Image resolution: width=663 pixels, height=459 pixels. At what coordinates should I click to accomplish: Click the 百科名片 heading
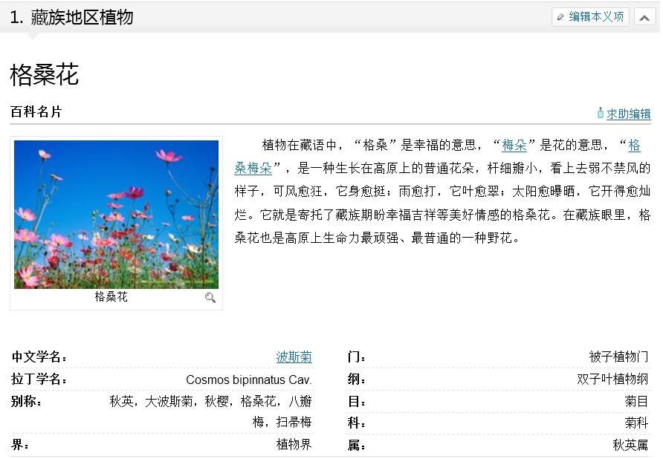coord(36,112)
